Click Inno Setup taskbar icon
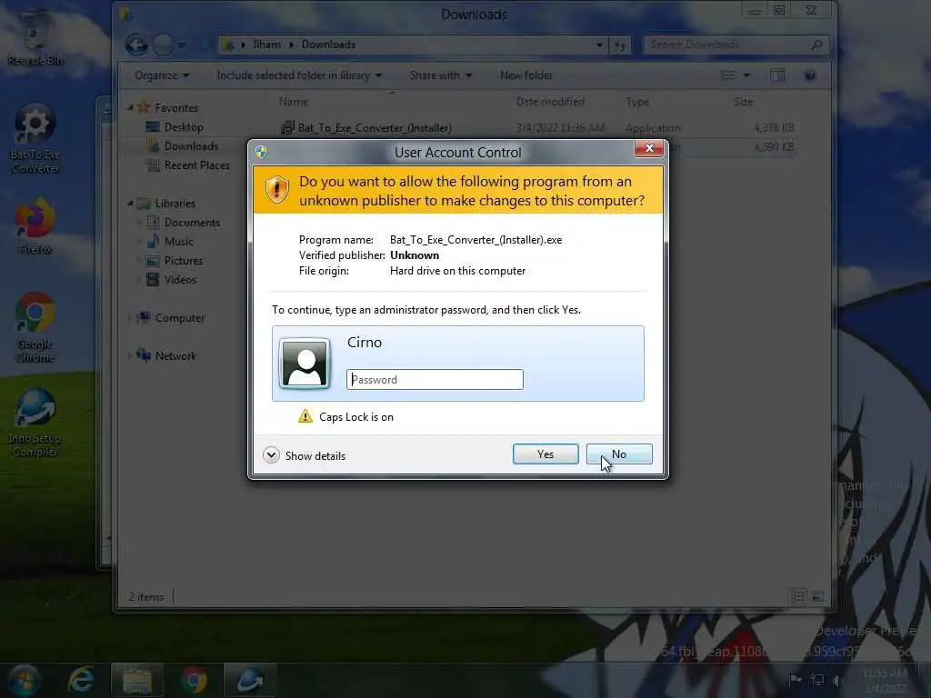 [249, 680]
